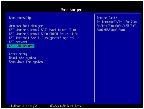
Task: Click the 0)/Pci(0x0,0x0)/USB(0x7, path line
Action: tap(117, 26)
